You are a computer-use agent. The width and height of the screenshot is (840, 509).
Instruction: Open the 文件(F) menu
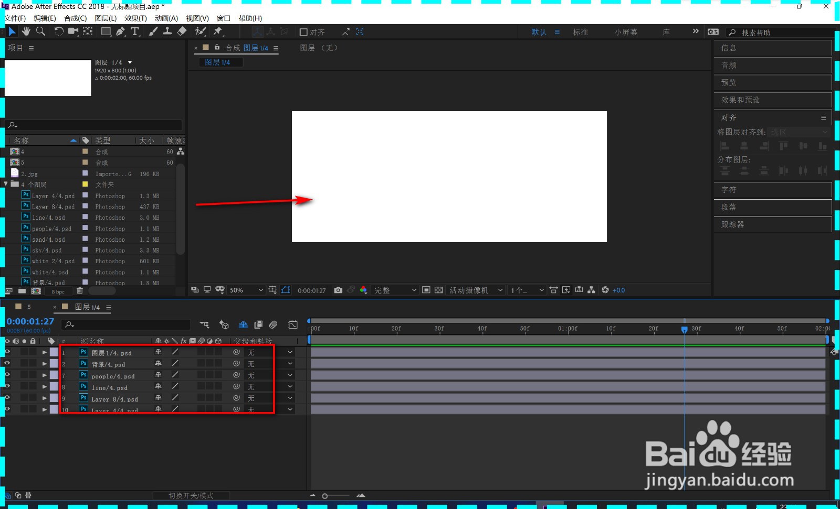15,18
